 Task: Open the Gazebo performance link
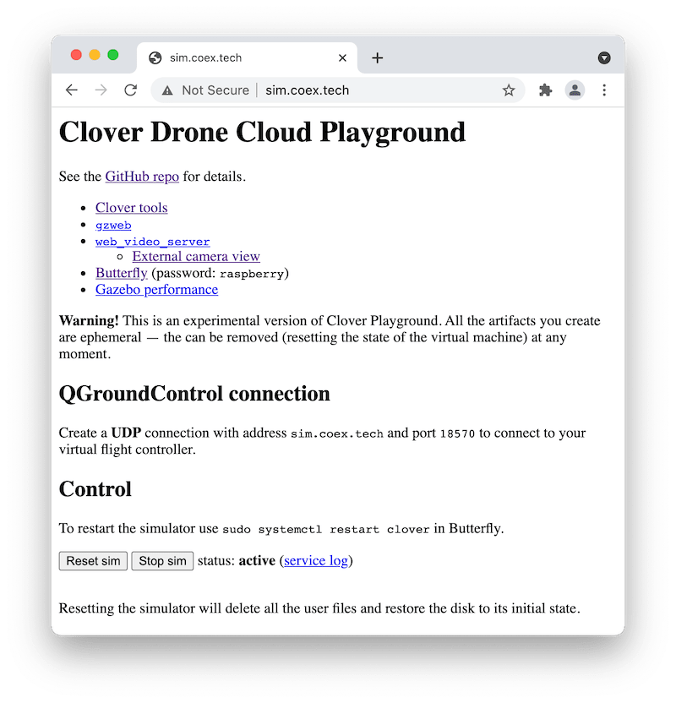click(156, 290)
